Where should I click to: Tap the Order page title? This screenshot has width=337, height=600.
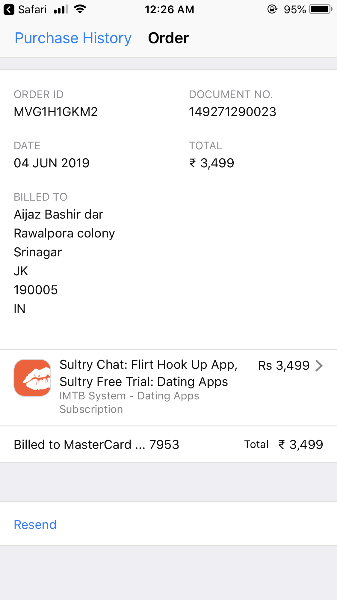pos(169,38)
